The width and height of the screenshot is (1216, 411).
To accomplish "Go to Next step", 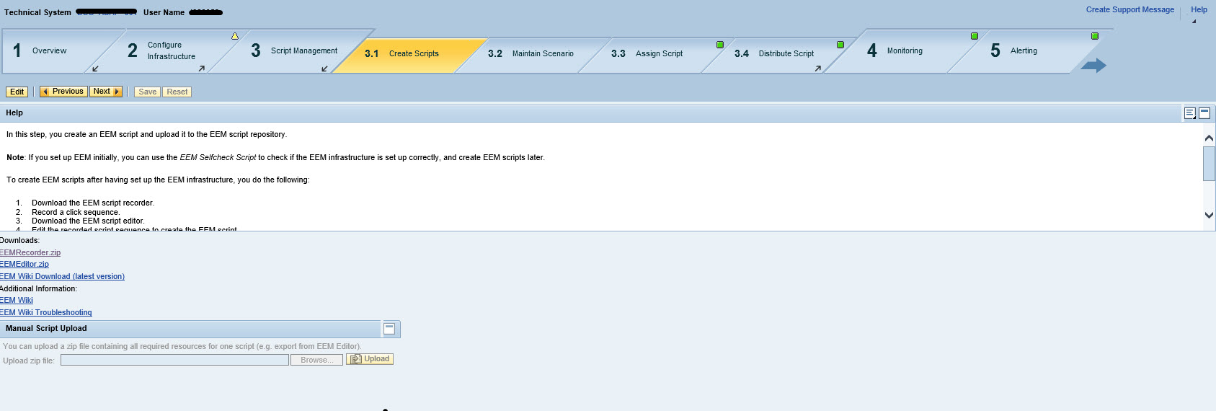I will pyautogui.click(x=106, y=92).
